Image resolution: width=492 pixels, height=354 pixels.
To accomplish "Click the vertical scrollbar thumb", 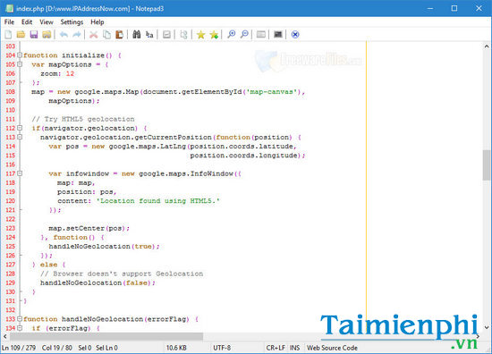I will click(487, 164).
